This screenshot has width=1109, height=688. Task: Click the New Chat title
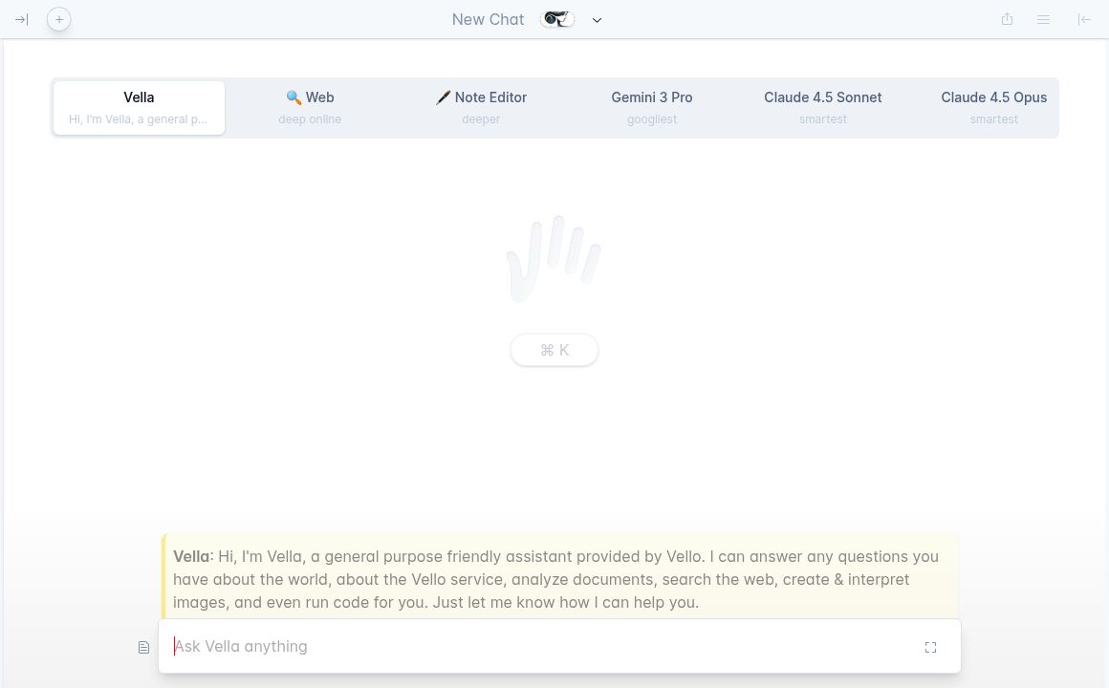tap(488, 19)
